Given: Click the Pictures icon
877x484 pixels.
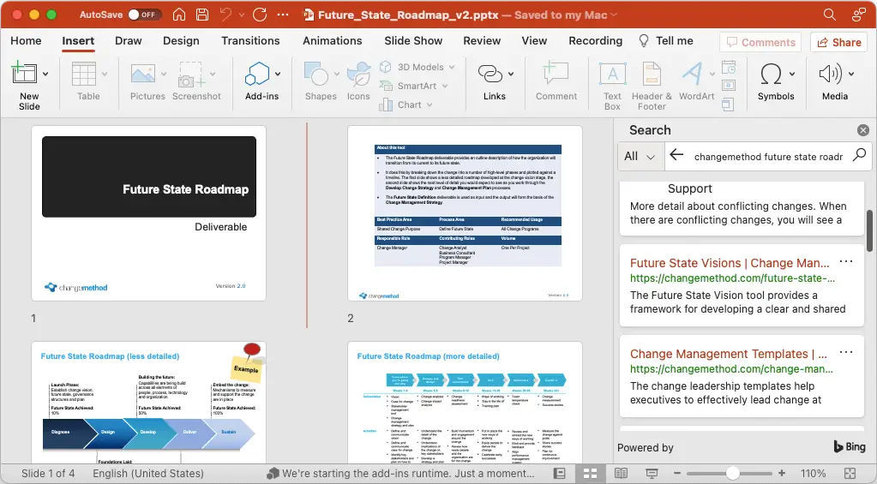Looking at the screenshot, I should pos(143,74).
